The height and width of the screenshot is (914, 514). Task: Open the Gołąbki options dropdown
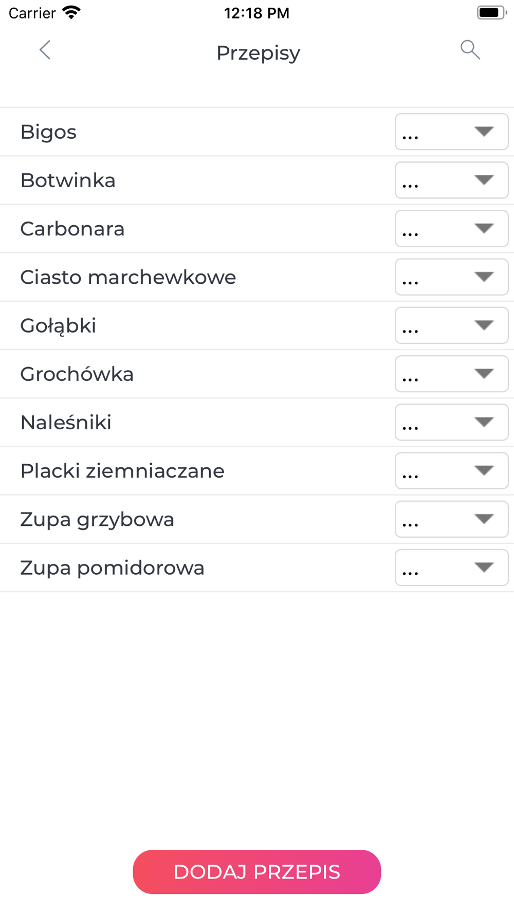point(451,325)
